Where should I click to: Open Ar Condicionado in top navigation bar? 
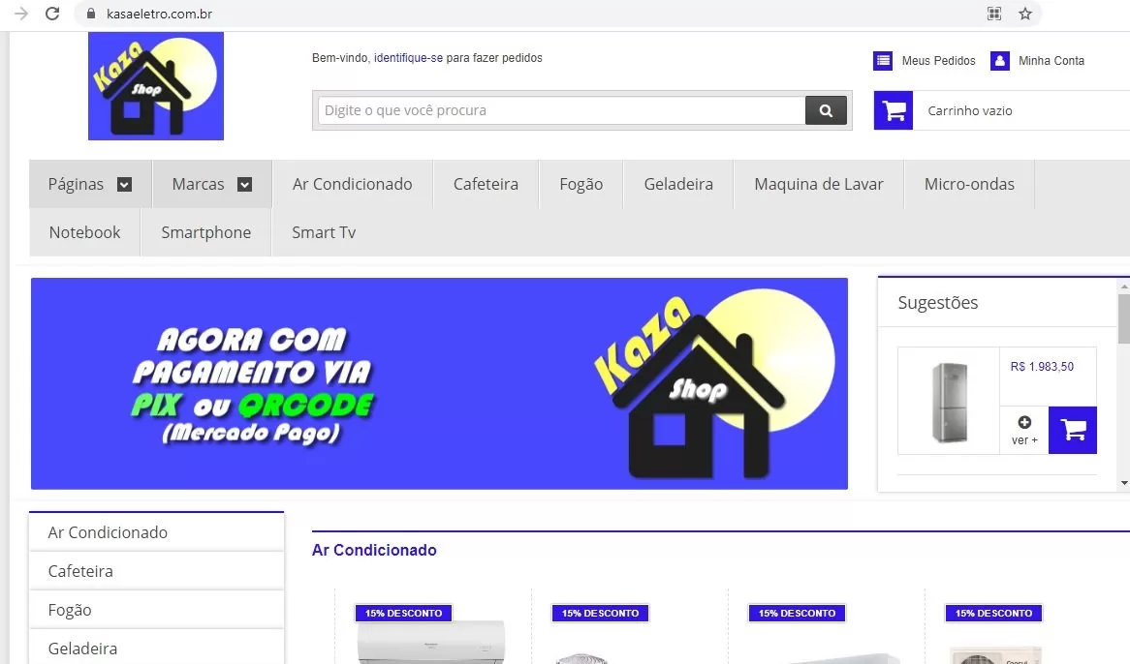tap(353, 184)
